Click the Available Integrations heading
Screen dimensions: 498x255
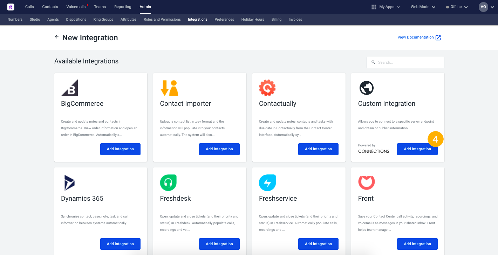coord(86,61)
